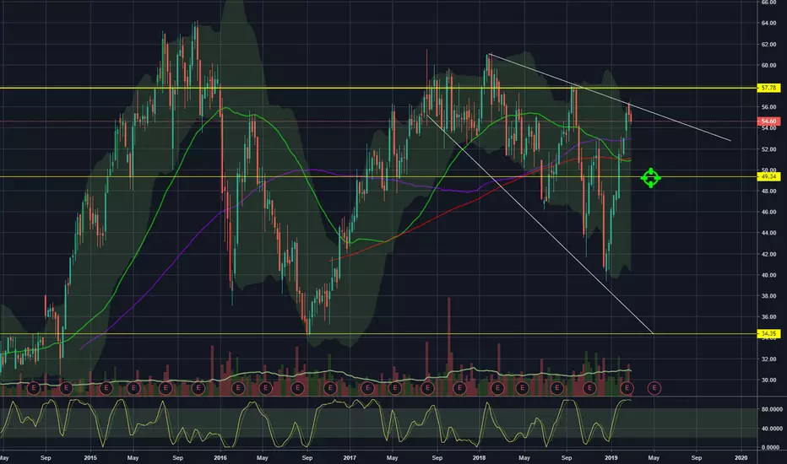Click the 62.00 price axis value
The height and width of the screenshot is (464, 787).
click(x=768, y=44)
